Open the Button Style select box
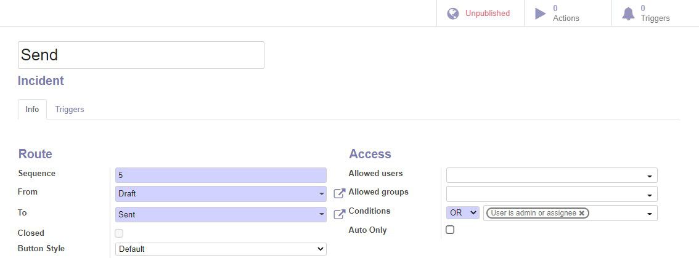Image resolution: width=699 pixels, height=258 pixels. pos(221,249)
